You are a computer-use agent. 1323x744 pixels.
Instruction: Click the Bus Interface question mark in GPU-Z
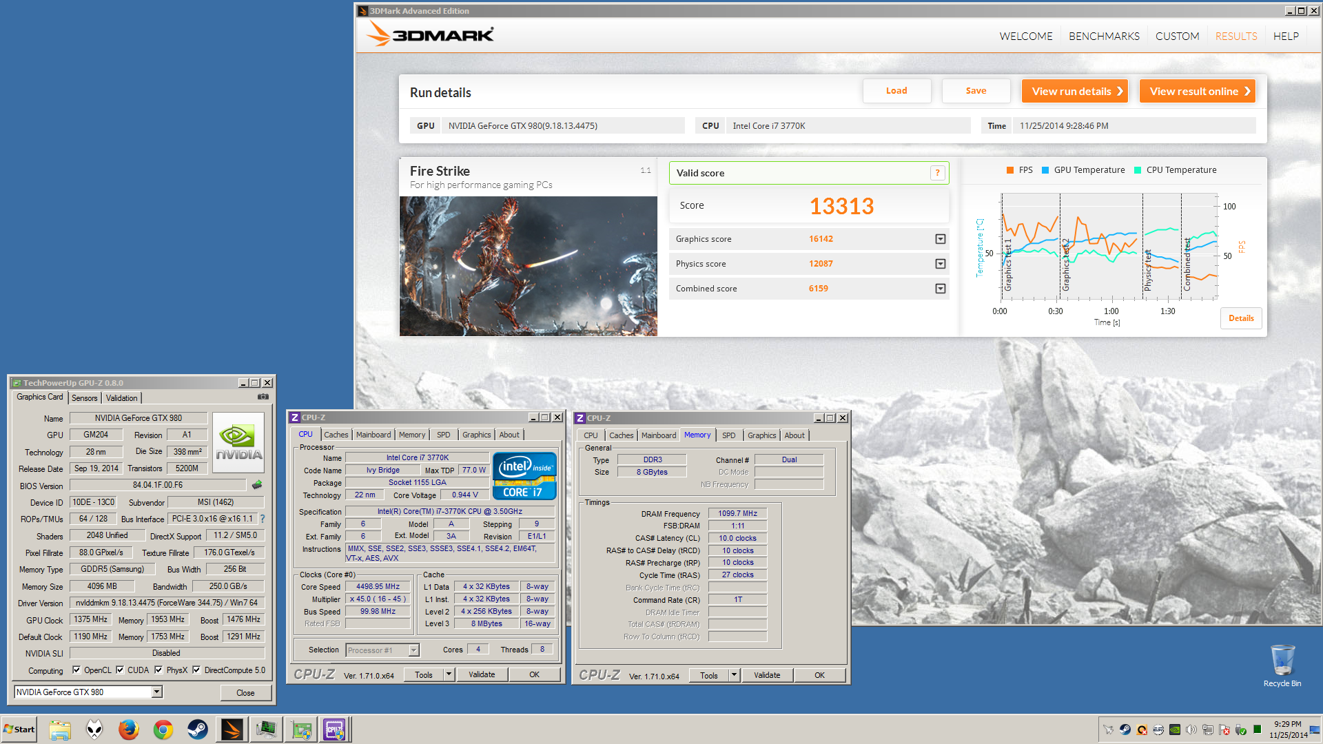[x=263, y=519]
